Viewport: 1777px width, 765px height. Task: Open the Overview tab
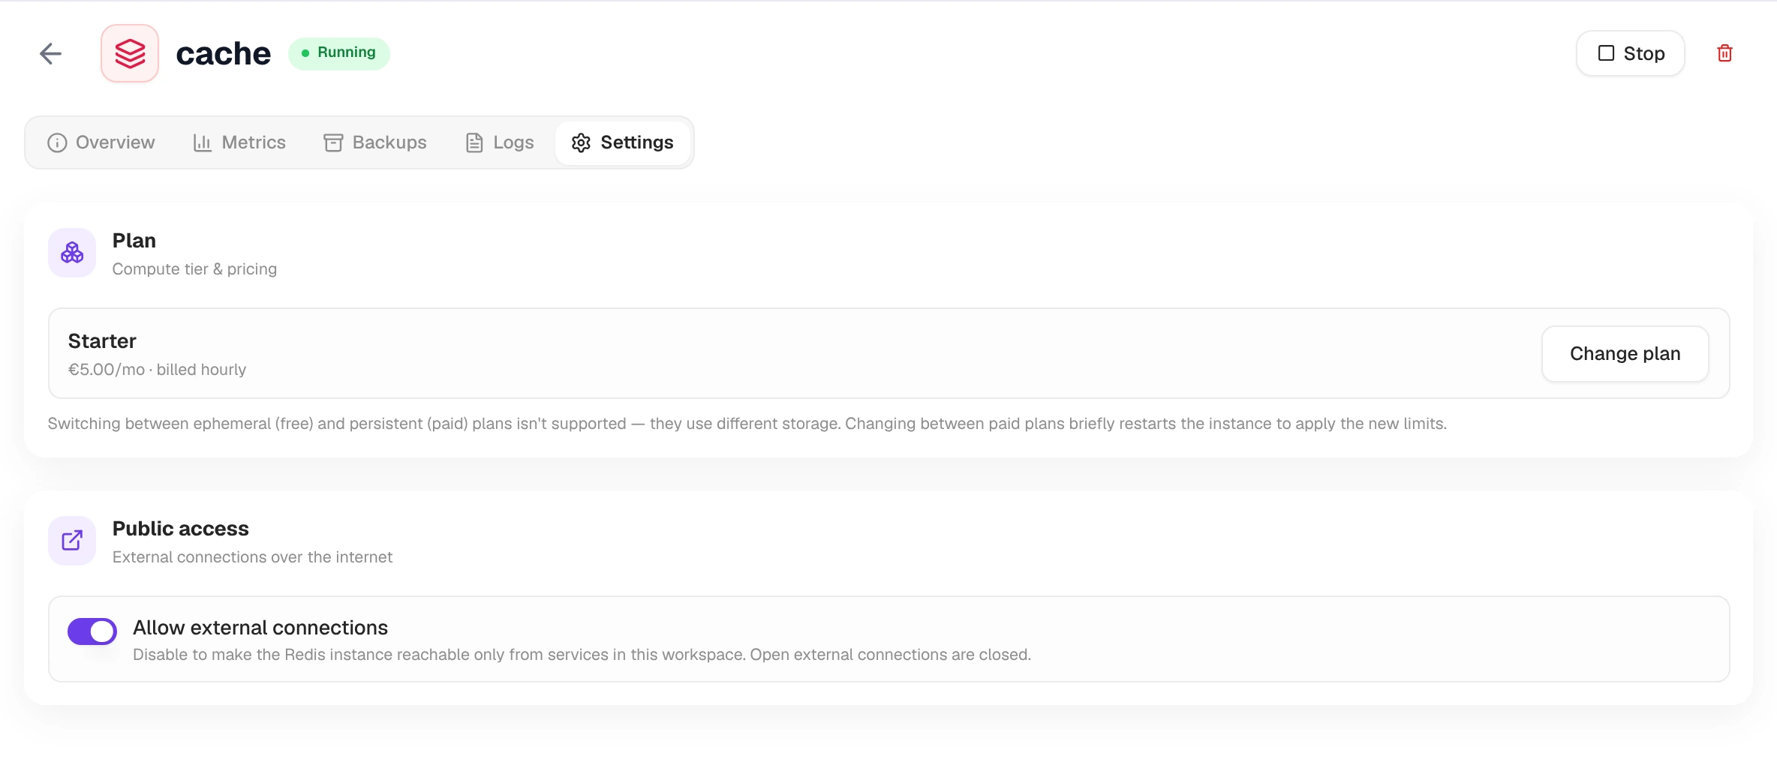click(x=101, y=142)
